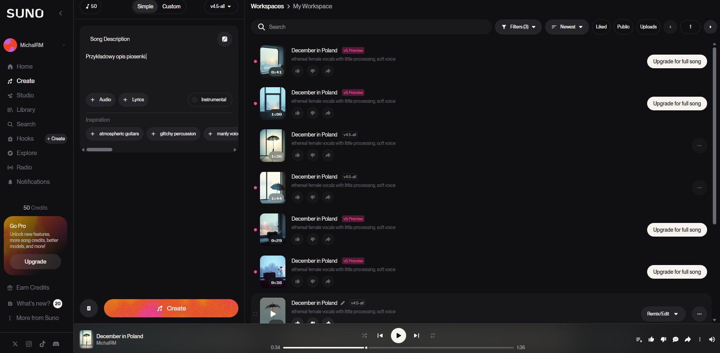Select checkbox on the bottom song row

(x=255, y=314)
